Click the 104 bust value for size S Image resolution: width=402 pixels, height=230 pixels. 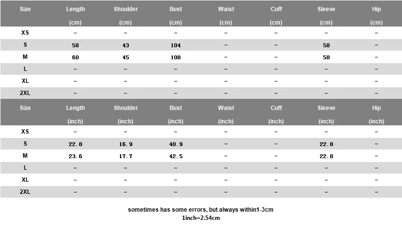click(176, 45)
